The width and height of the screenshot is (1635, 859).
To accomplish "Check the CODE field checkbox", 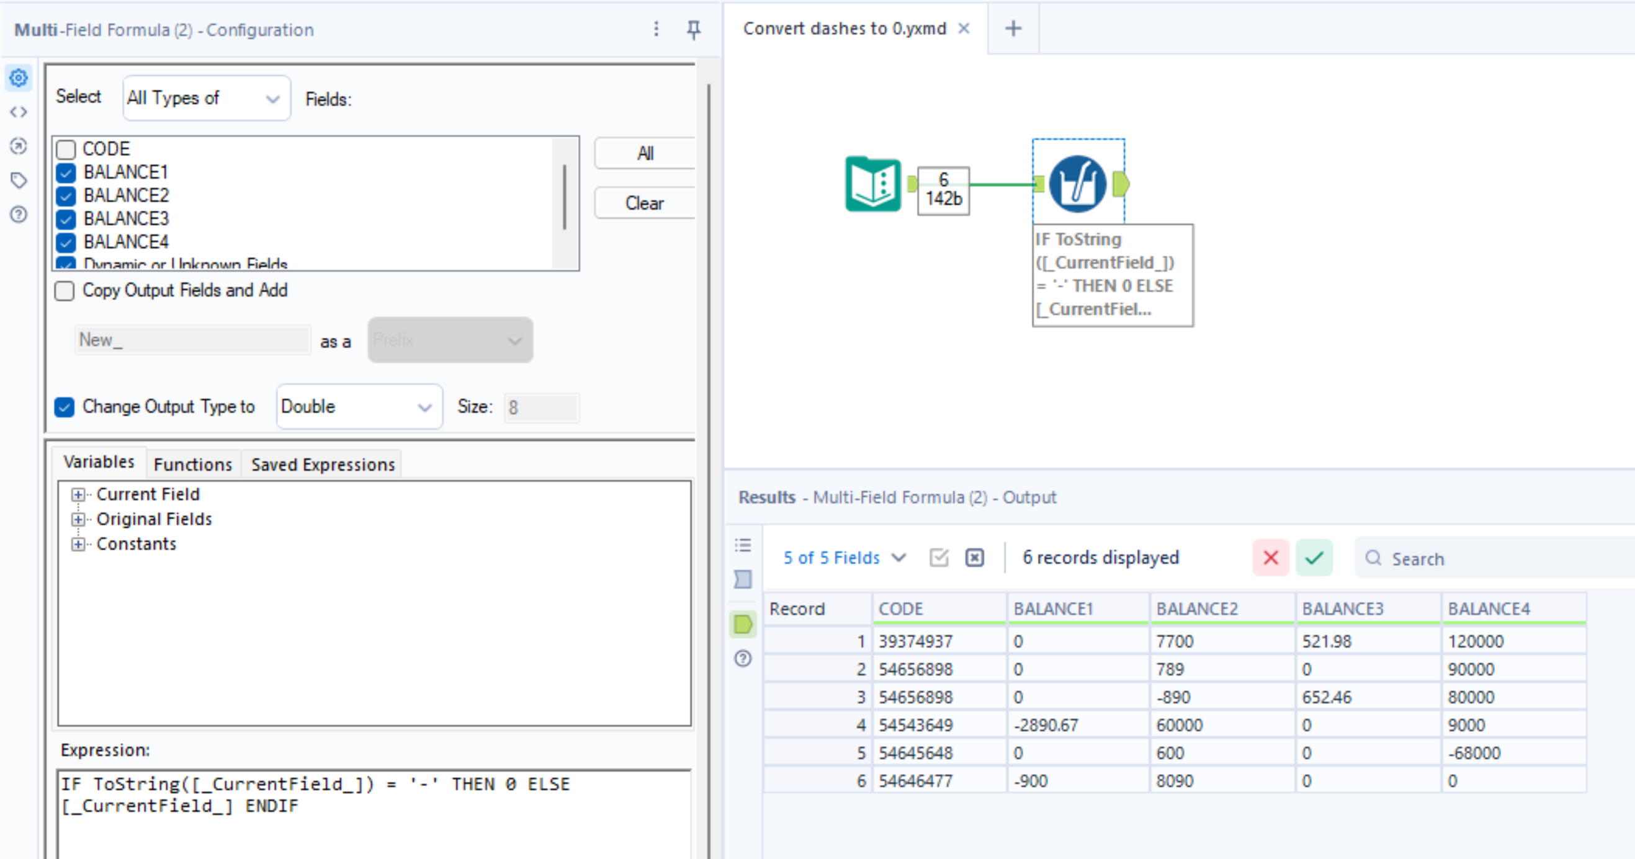I will pyautogui.click(x=66, y=149).
